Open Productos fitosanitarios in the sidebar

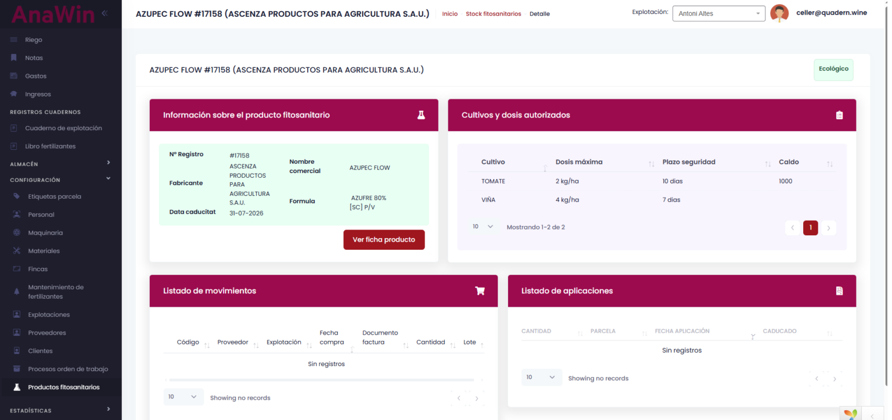click(63, 387)
